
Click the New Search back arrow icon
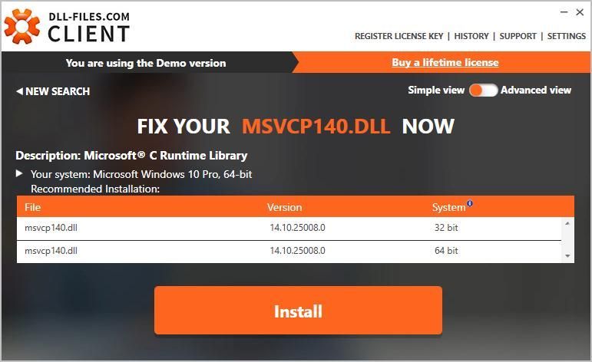click(x=19, y=91)
